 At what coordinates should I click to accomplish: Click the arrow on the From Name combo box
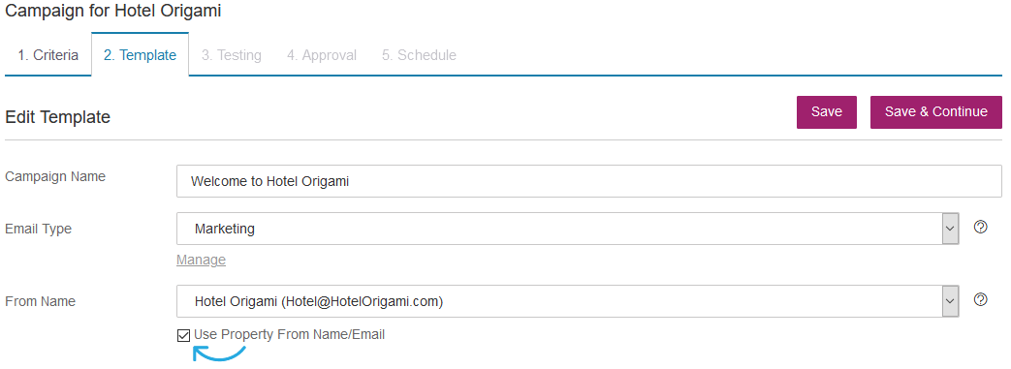[x=950, y=301]
